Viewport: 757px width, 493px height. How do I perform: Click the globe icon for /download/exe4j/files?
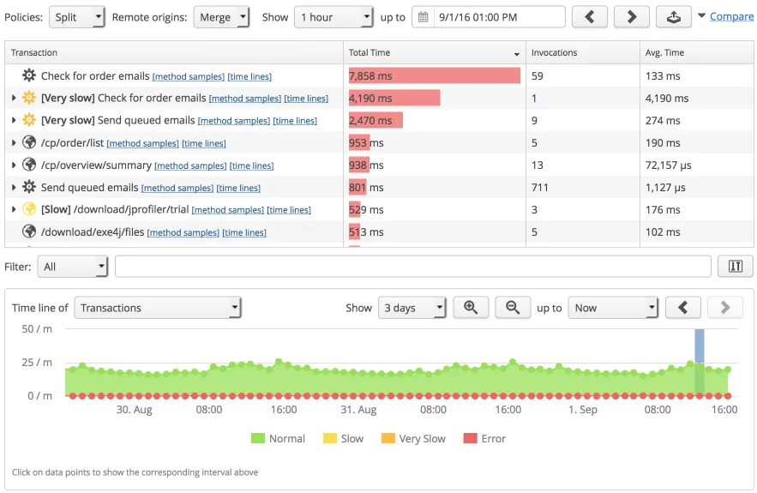[x=29, y=231]
